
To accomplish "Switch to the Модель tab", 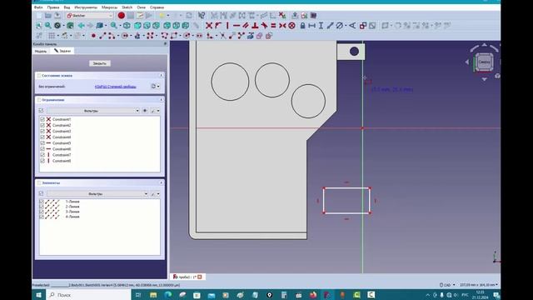I will (41, 51).
